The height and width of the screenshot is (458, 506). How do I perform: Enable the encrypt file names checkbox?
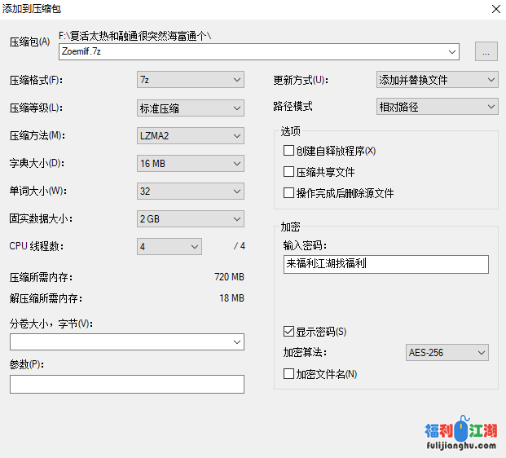point(288,374)
